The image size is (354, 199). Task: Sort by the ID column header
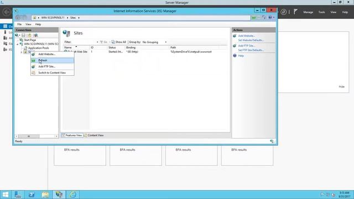(98, 48)
